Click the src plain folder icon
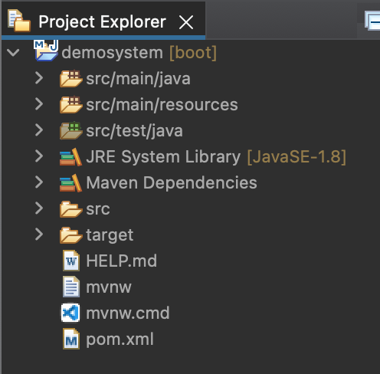The height and width of the screenshot is (374, 380). click(x=71, y=209)
